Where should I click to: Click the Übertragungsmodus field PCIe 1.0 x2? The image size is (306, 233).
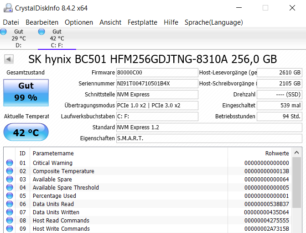tap(157, 106)
